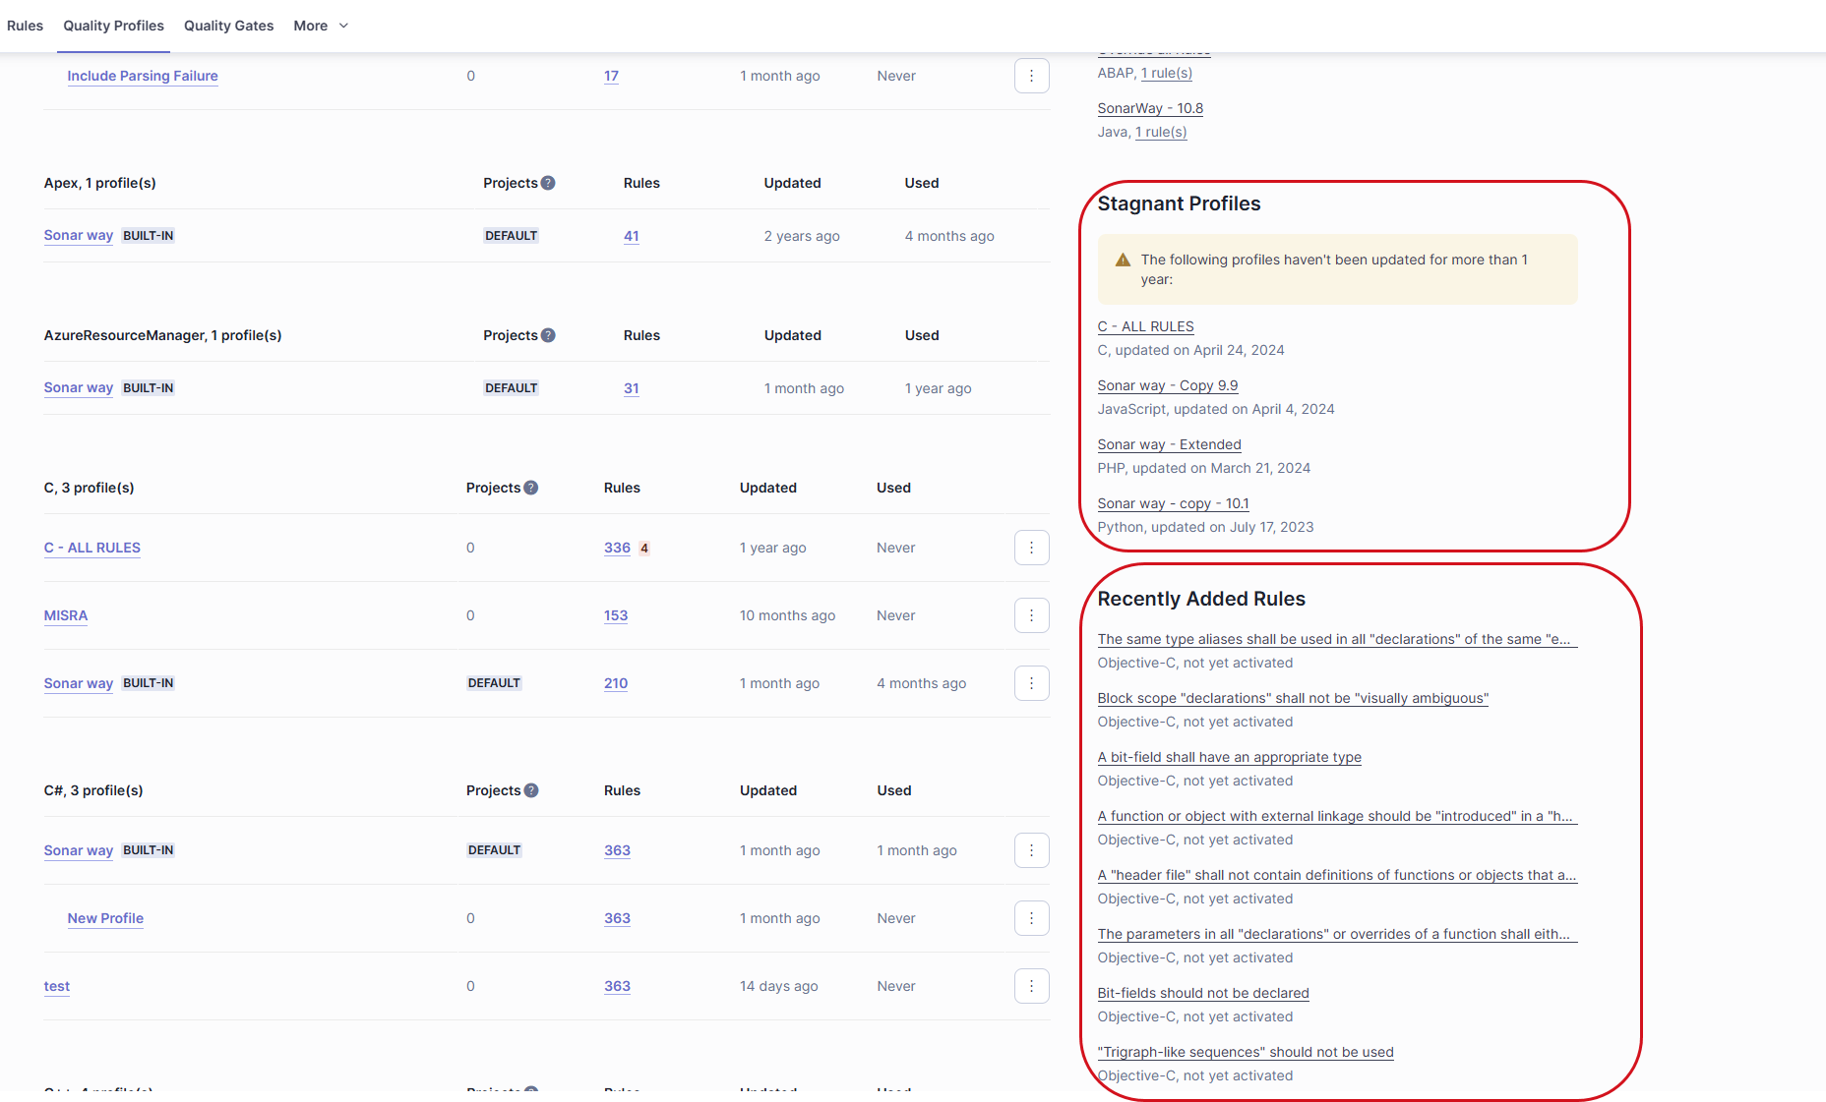This screenshot has width=1826, height=1102.
Task: Open the three-dot menu for New Profile
Action: click(1031, 918)
